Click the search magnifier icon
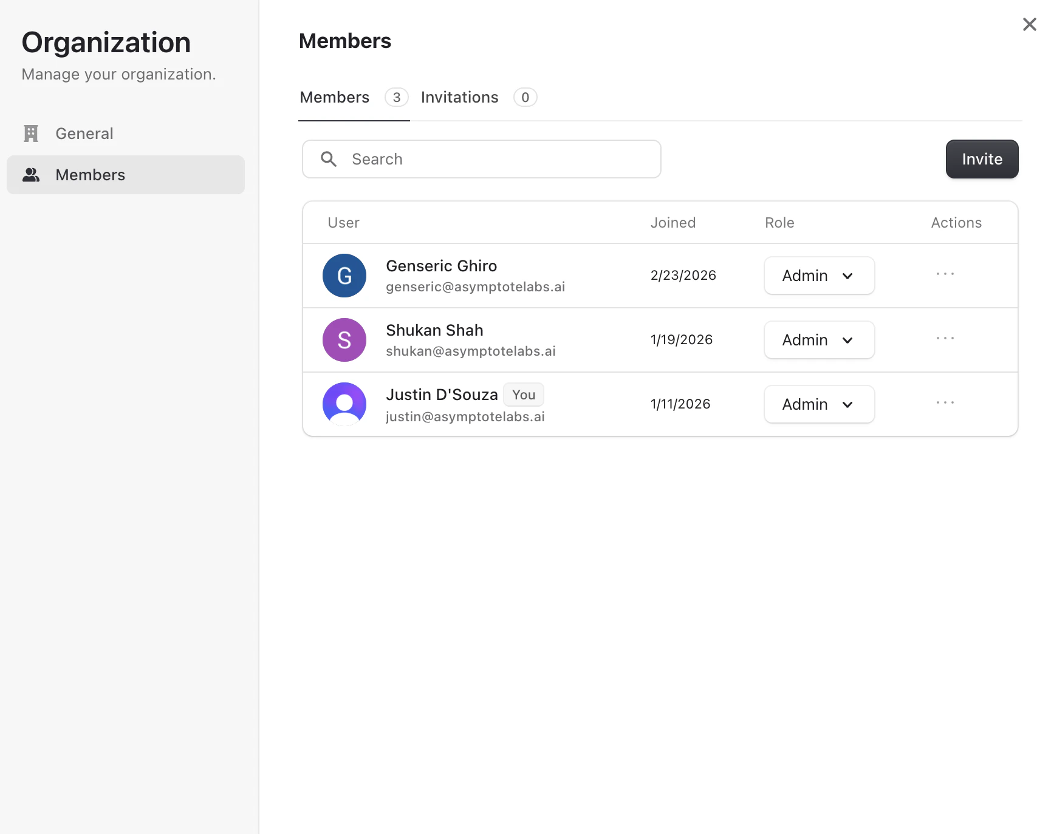 tap(329, 159)
